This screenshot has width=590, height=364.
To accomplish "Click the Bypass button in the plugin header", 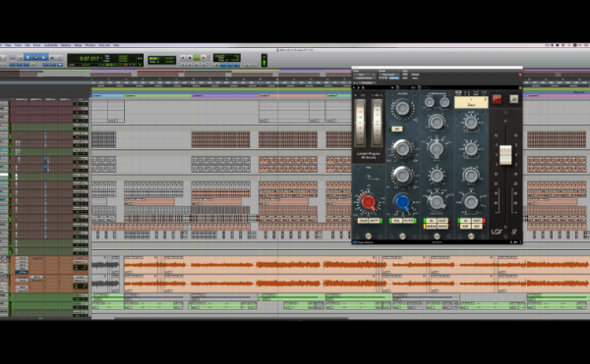I will tap(415, 75).
